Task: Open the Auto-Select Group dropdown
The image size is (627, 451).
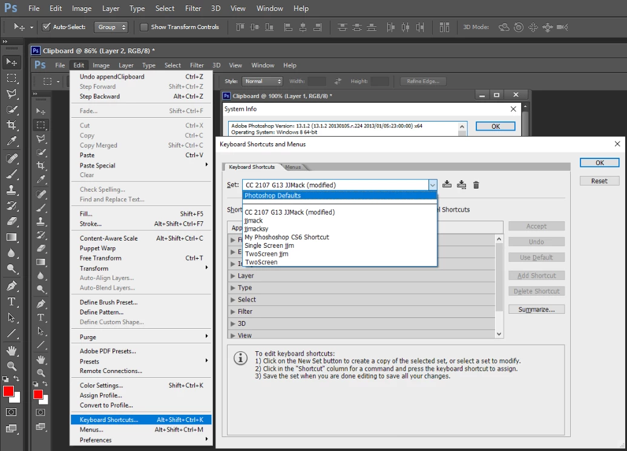Action: tap(111, 27)
